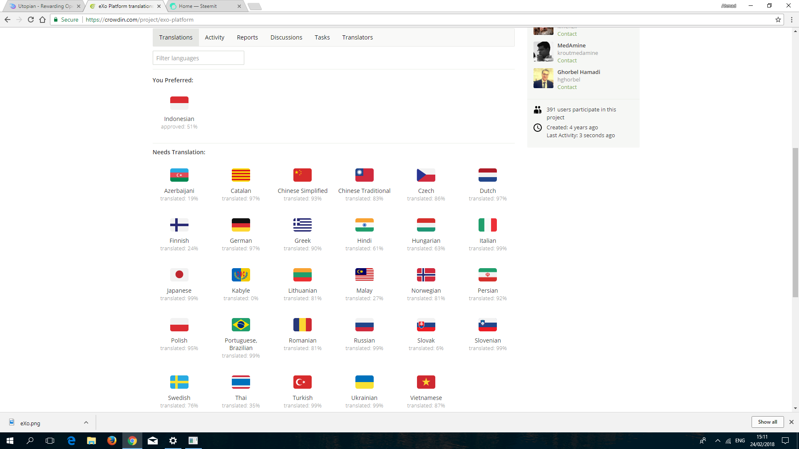Image resolution: width=799 pixels, height=449 pixels.
Task: Click the Chinese Simplified flag
Action: [302, 175]
